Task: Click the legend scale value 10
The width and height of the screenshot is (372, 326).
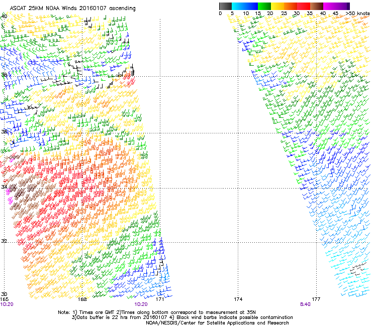Action: coord(246,14)
